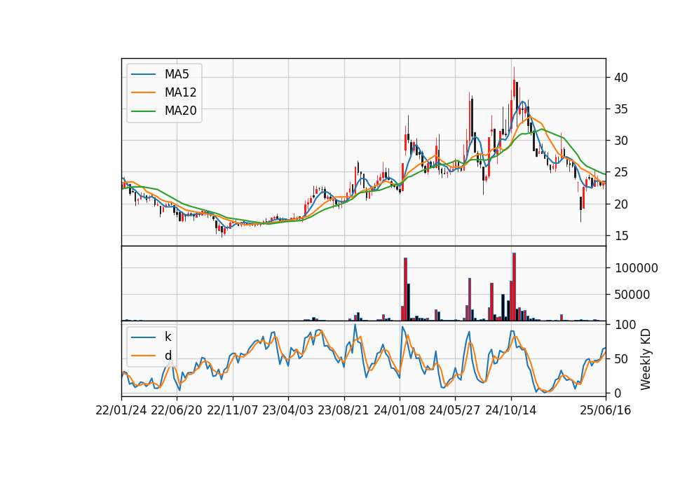Click the date label 24/01/08

[399, 410]
